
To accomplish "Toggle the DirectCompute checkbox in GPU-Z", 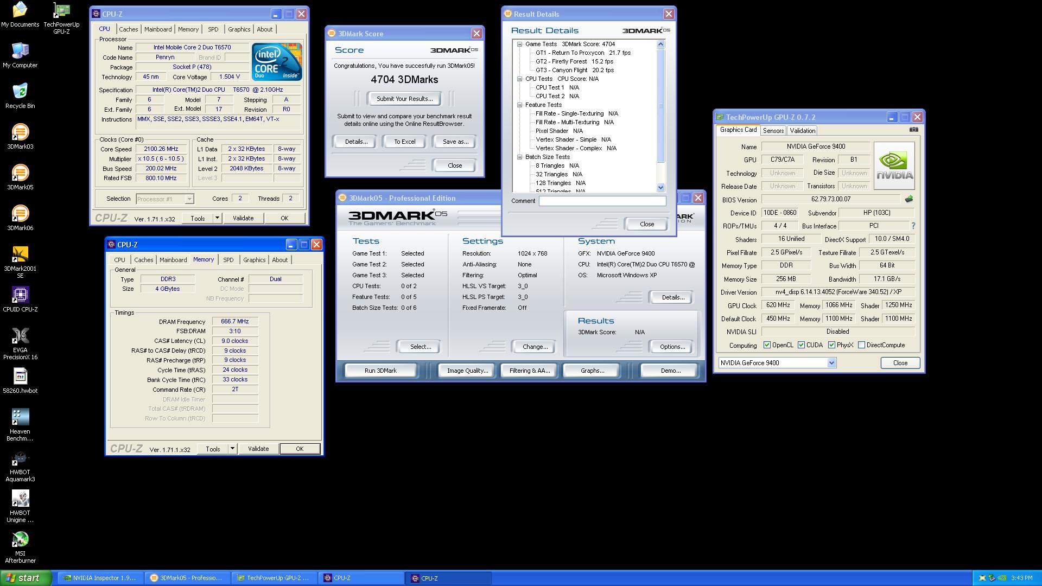I will (861, 345).
